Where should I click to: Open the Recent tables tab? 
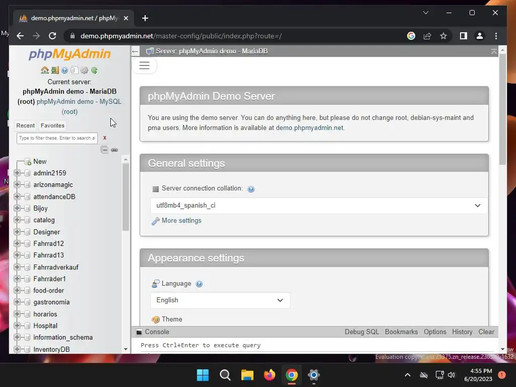click(x=25, y=125)
